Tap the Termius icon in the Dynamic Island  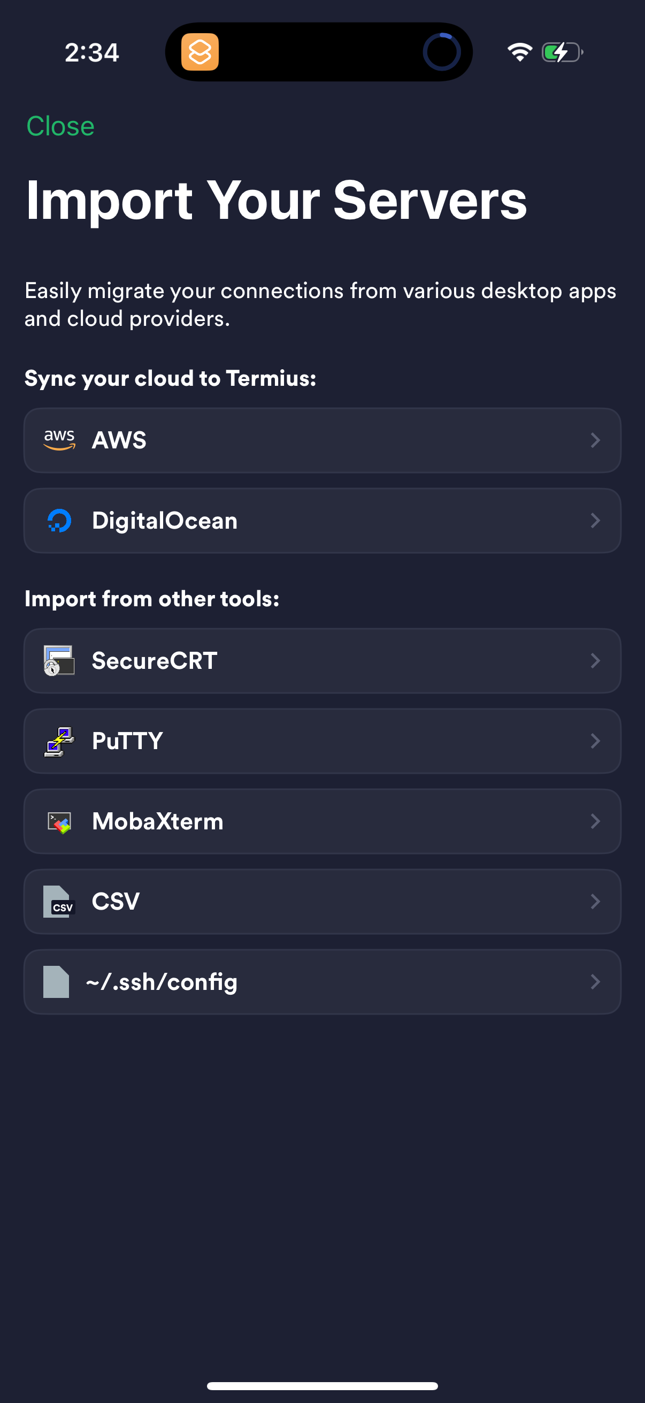pyautogui.click(x=199, y=52)
